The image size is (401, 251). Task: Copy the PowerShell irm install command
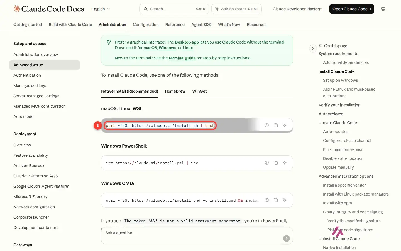[x=276, y=163]
